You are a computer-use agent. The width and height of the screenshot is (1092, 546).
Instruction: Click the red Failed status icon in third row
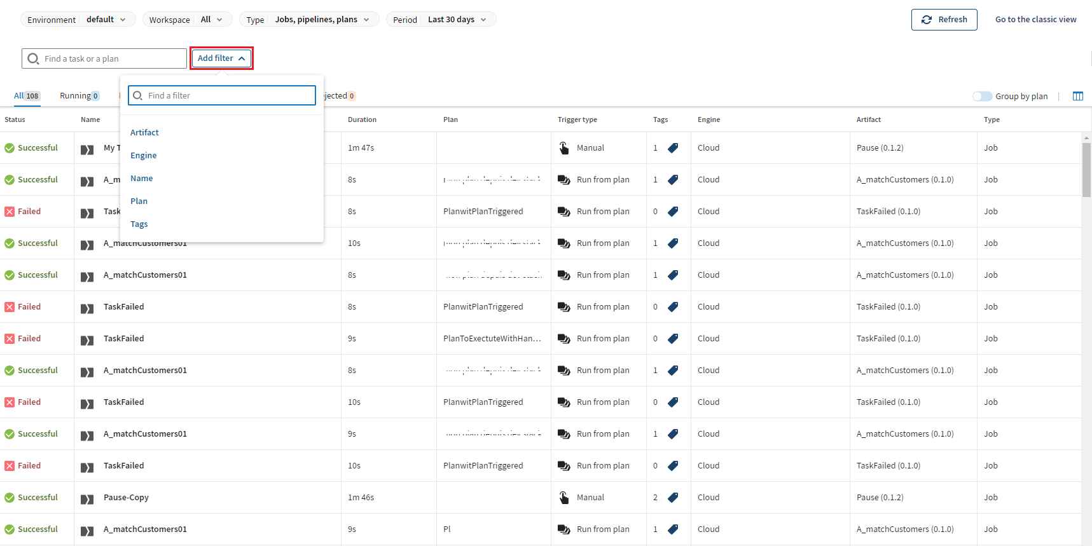pos(10,212)
